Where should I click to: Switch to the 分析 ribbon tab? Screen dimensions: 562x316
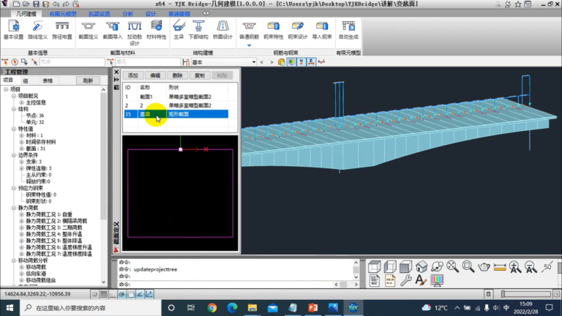[x=127, y=14]
